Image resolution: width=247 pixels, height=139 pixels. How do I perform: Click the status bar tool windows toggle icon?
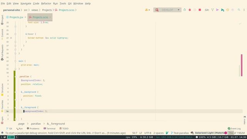point(2,133)
